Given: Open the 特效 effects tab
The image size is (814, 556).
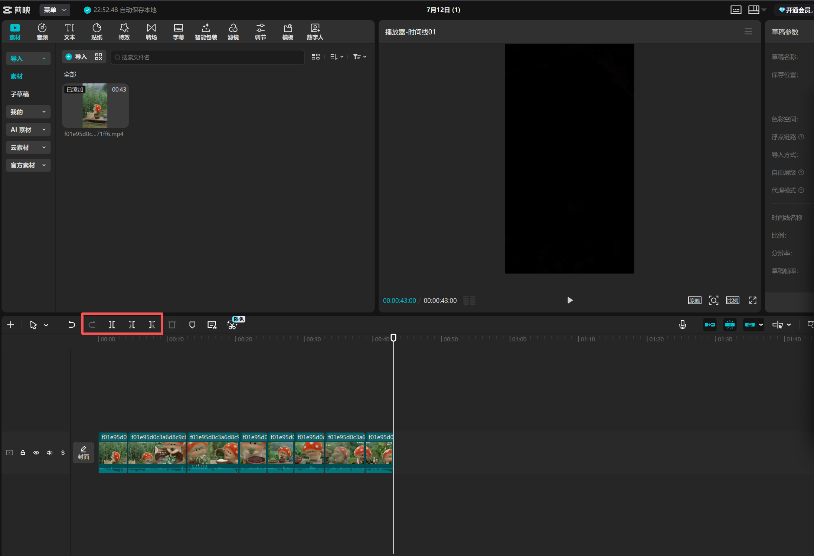Looking at the screenshot, I should pyautogui.click(x=124, y=32).
